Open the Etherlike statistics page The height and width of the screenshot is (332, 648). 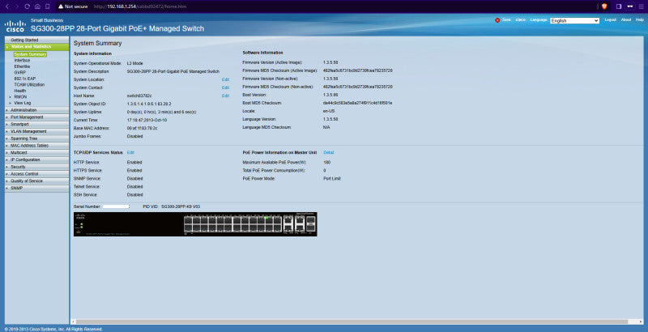coord(22,66)
